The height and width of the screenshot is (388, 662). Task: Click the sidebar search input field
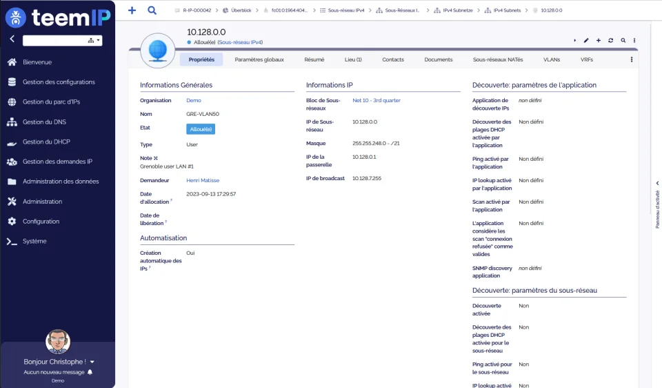pyautogui.click(x=54, y=41)
